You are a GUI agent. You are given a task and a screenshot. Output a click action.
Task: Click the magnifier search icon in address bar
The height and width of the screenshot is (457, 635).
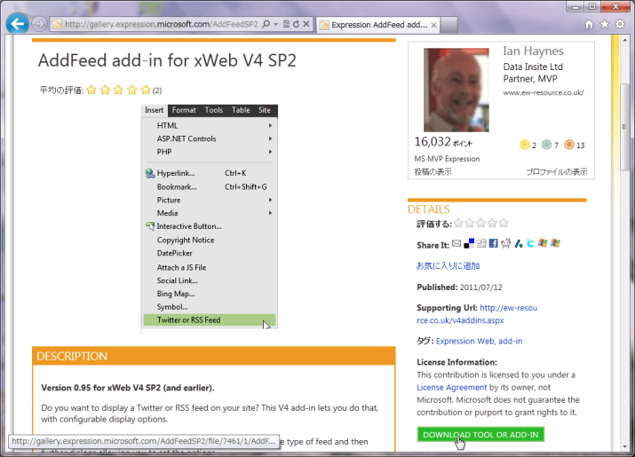pyautogui.click(x=266, y=24)
